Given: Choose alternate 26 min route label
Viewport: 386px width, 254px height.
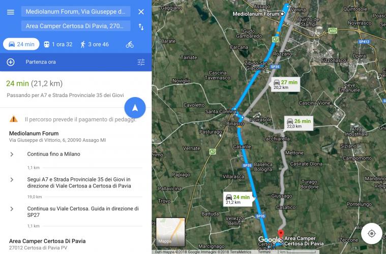Looking at the screenshot, I should tap(299, 123).
